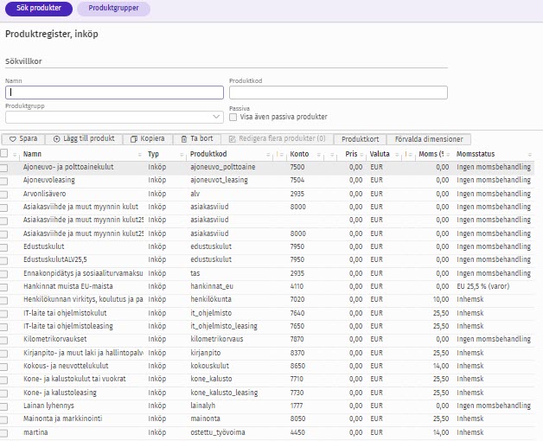Click the Spara button
This screenshot has width=543, height=441.
click(23, 139)
